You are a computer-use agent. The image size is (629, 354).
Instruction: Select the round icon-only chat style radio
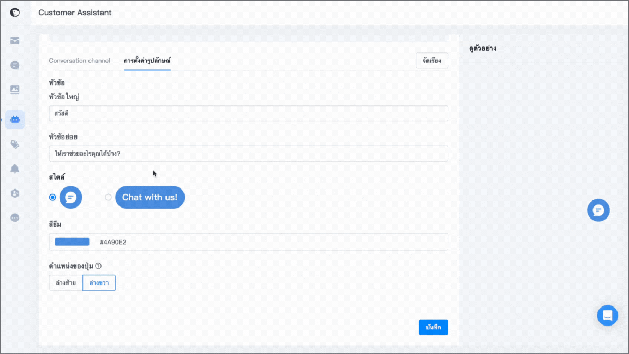52,197
